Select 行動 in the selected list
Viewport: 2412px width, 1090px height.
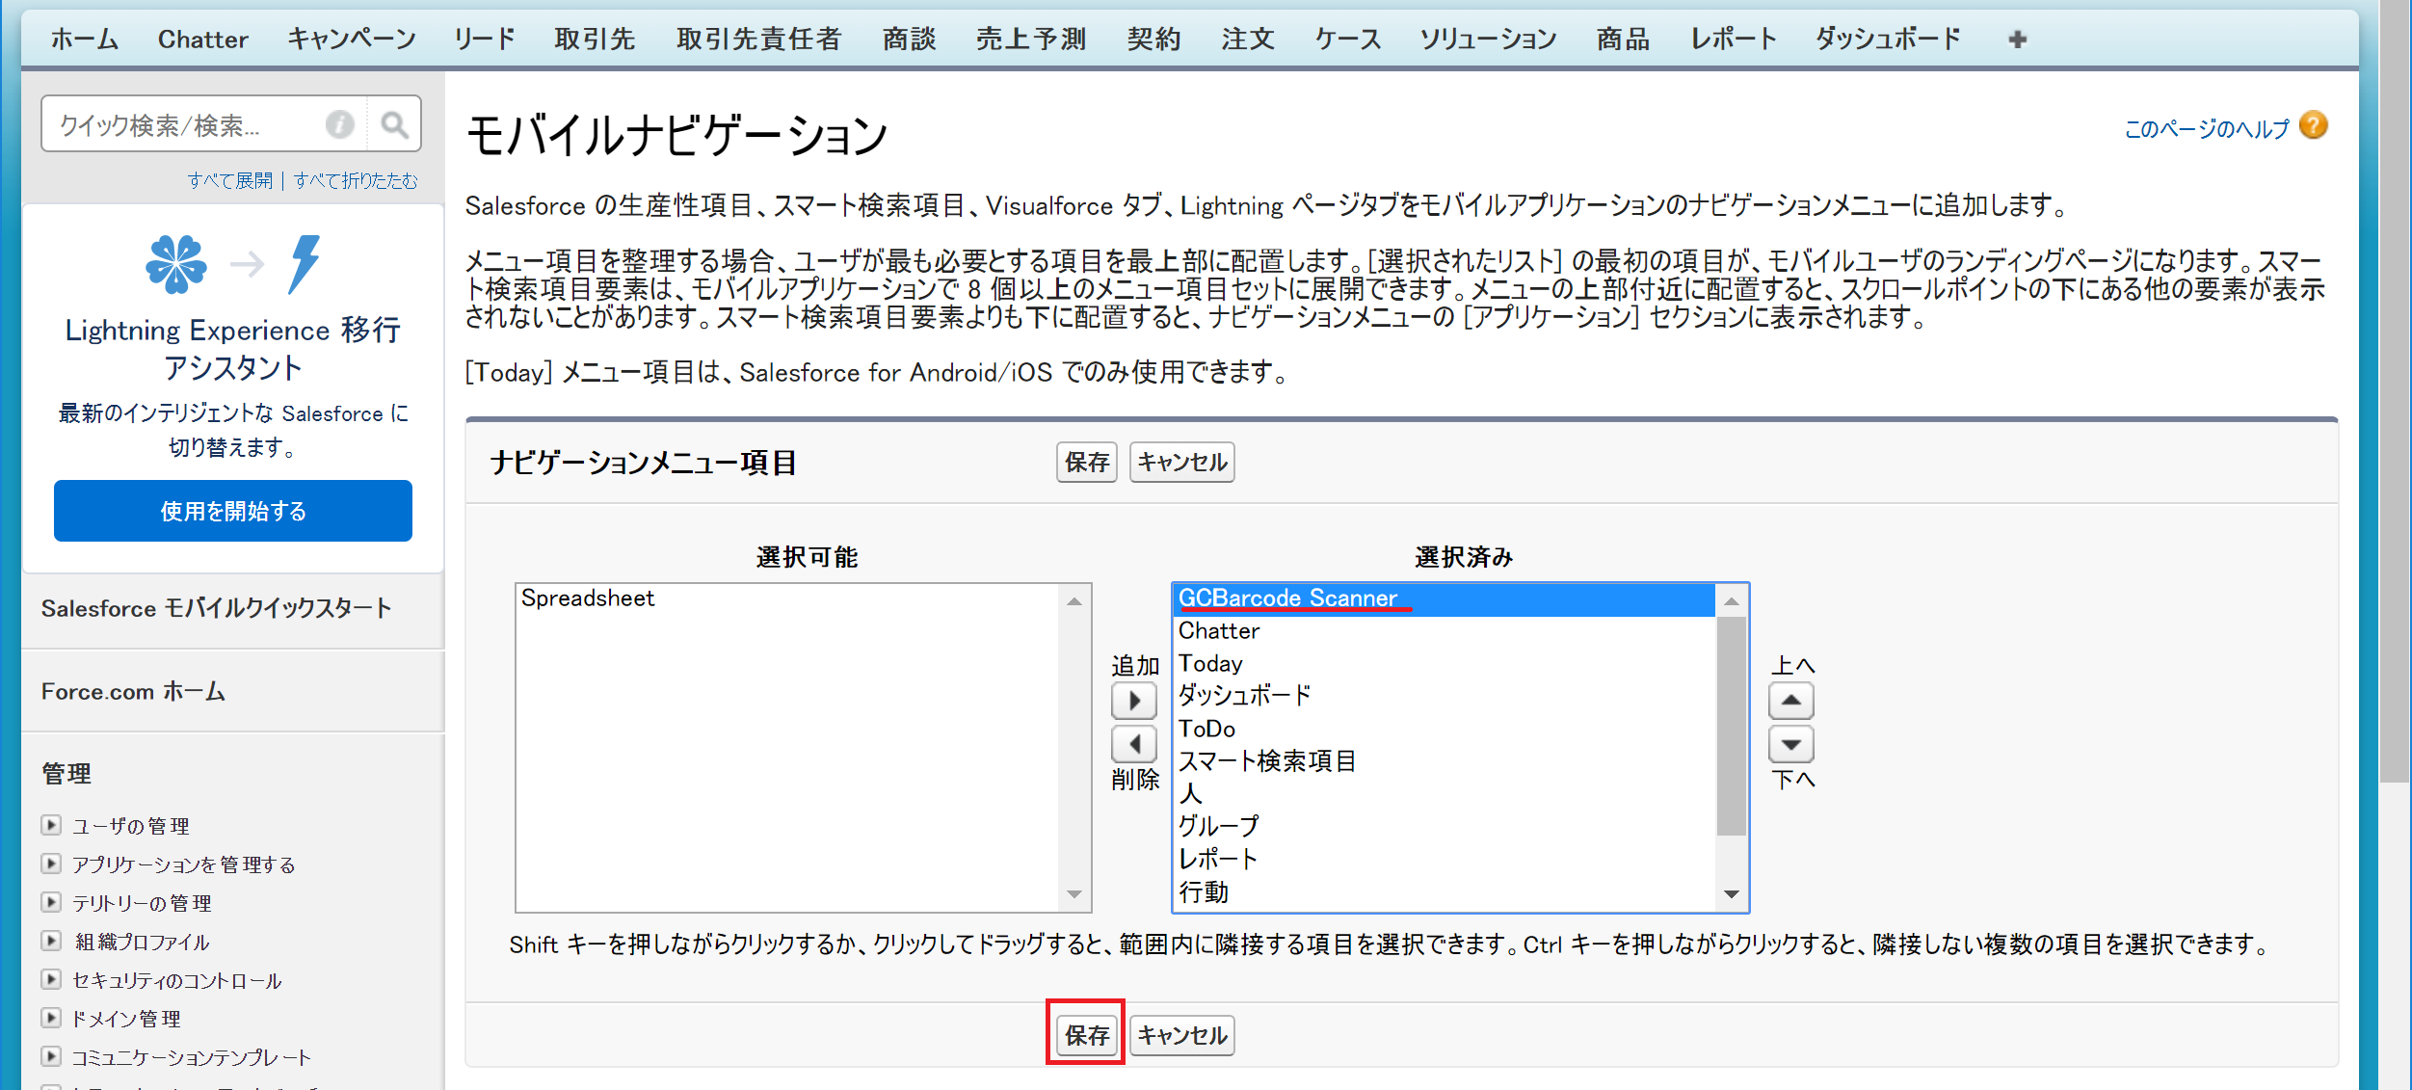point(1445,892)
